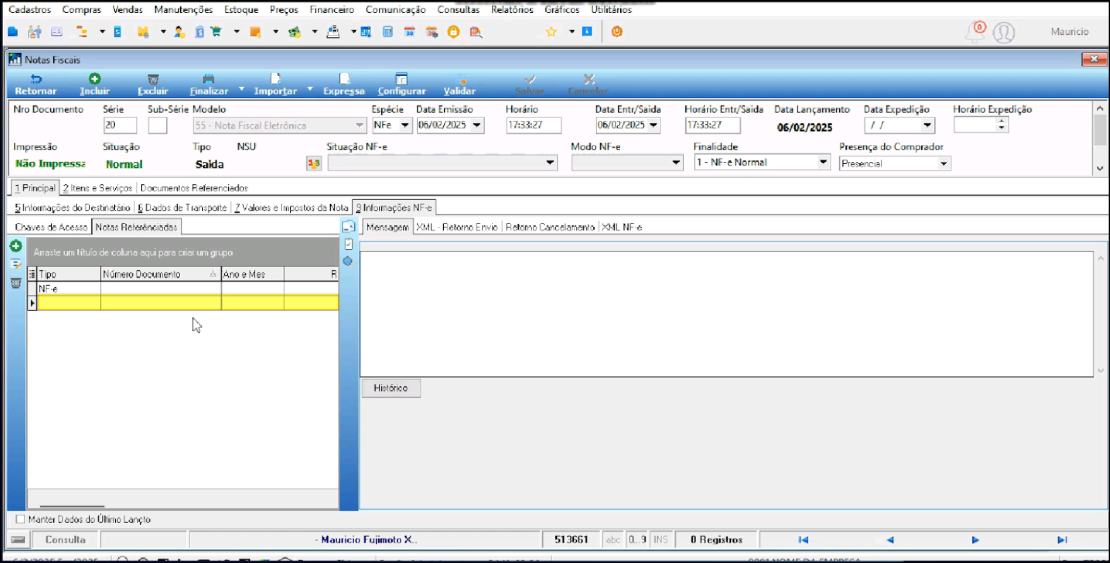Viewport: 1110px width, 563px height.
Task: Toggle Manter Dados do Último Lançto checkbox
Action: [20, 519]
